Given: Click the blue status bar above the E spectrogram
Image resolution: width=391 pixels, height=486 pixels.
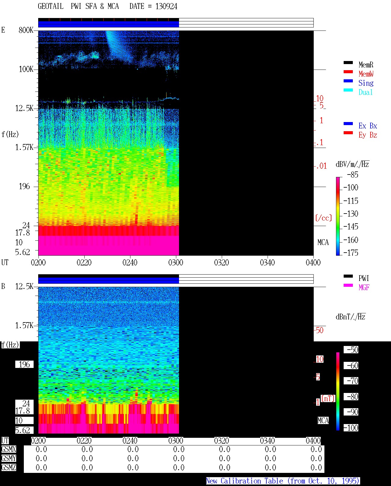Looking at the screenshot, I should click(108, 24).
